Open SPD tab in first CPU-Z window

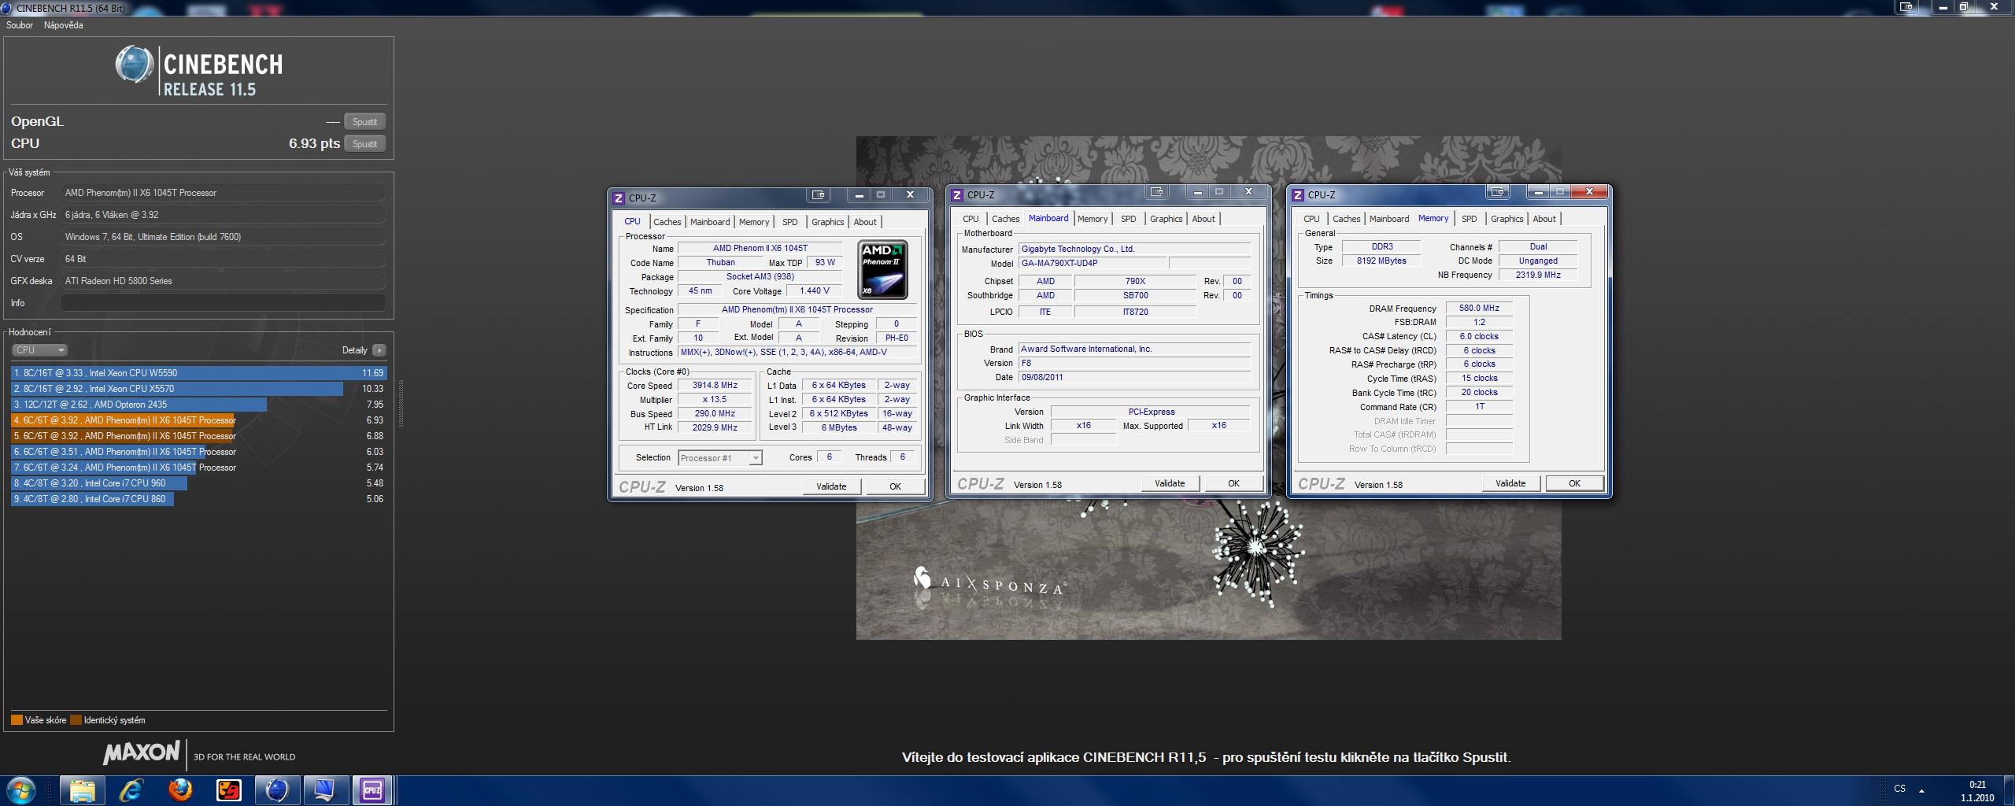pos(790,222)
